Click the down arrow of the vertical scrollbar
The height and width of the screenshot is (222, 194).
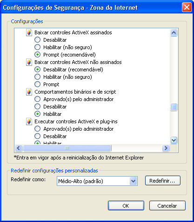click(174, 140)
